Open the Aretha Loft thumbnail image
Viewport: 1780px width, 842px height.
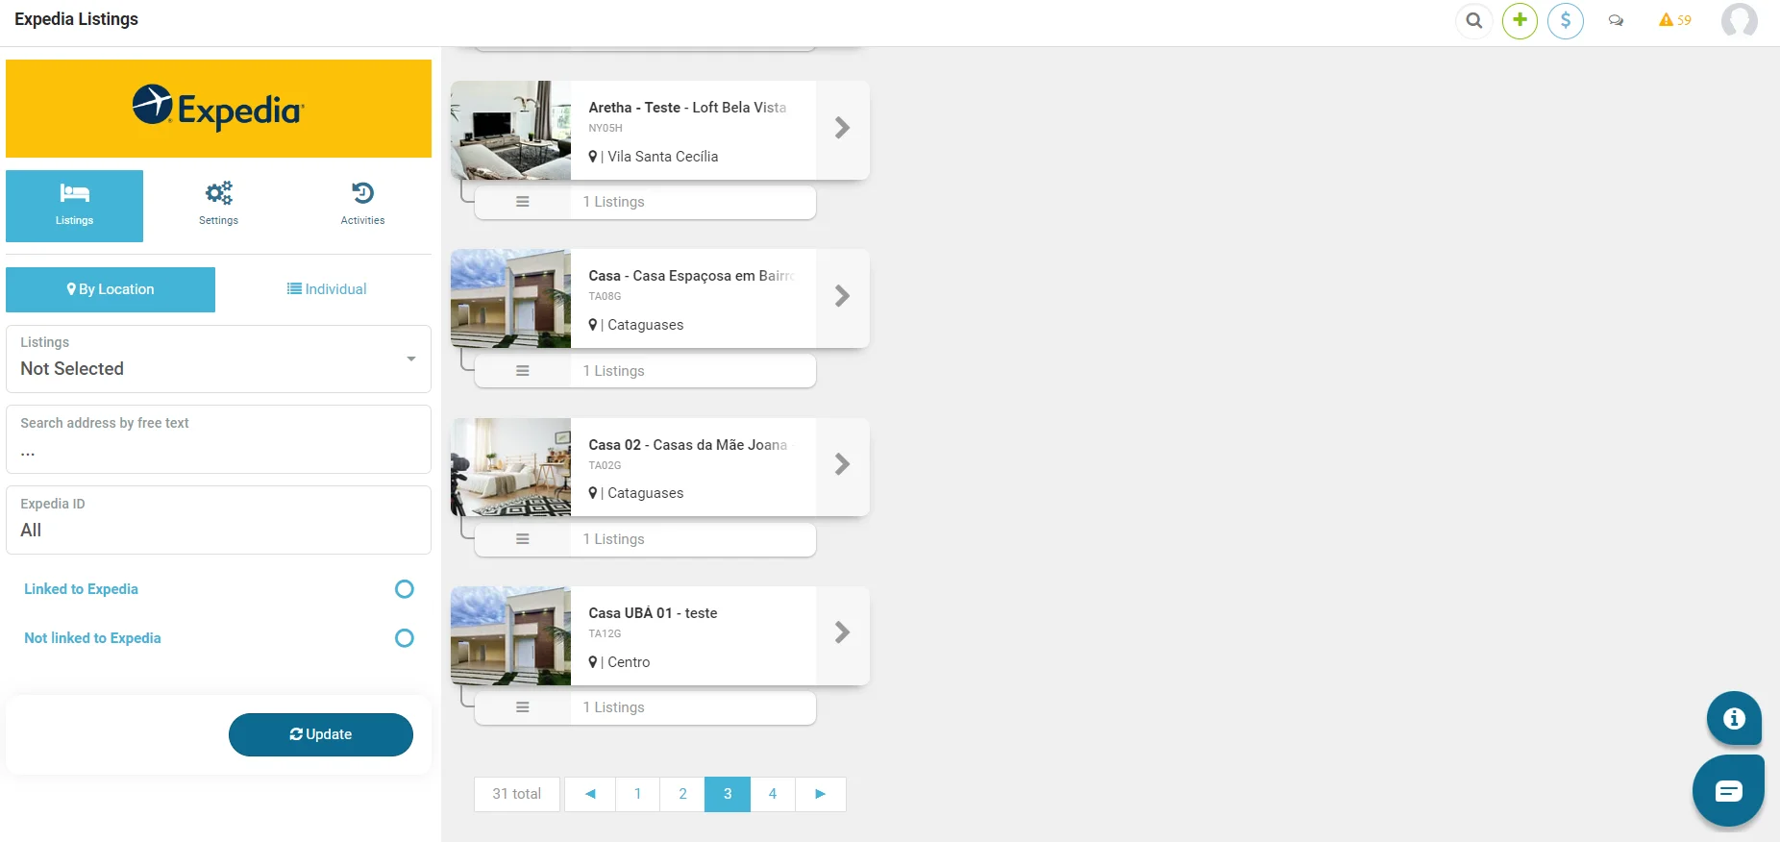tap(510, 130)
